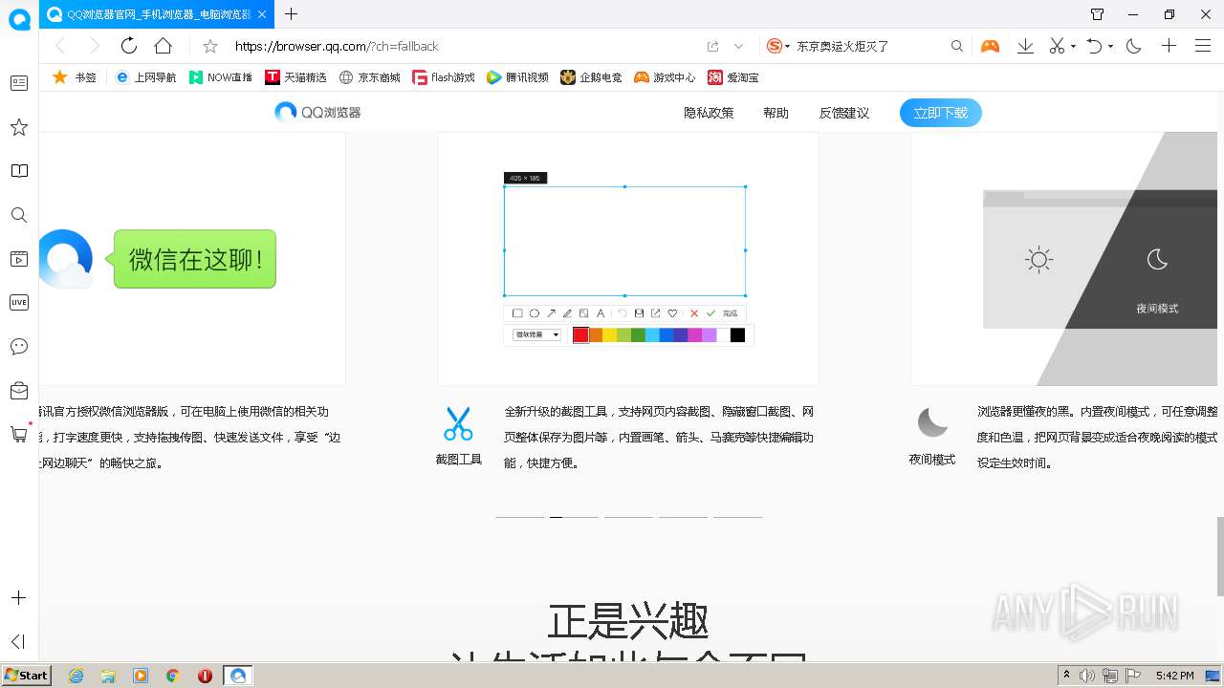Viewport: 1224px width, 688px height.
Task: Collapse the sidebar with bottom arrow
Action: (x=18, y=641)
